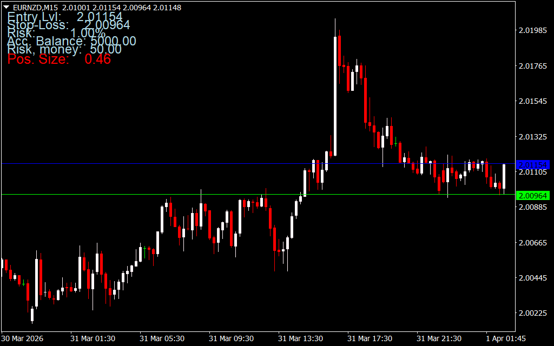Screen dimensions: 554x346
Task: Click the green 2.00964 price tag
Action: tap(533, 195)
